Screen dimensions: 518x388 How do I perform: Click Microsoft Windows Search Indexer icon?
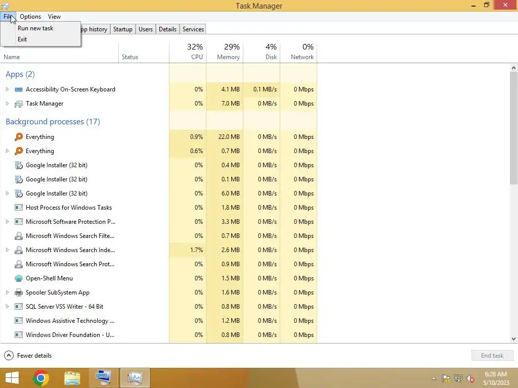[x=19, y=250]
